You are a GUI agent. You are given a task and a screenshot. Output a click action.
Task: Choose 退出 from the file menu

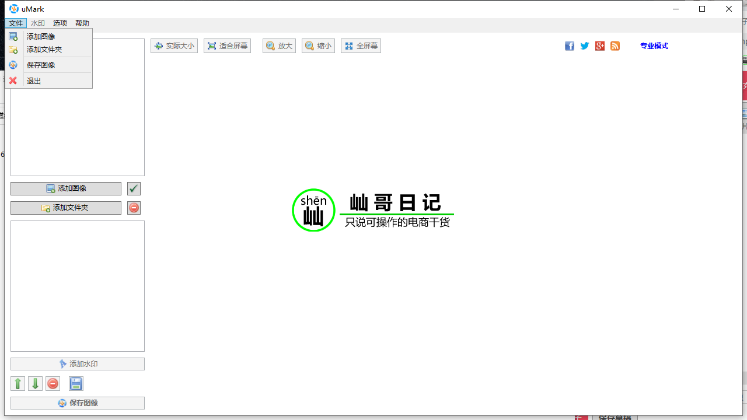(49, 80)
